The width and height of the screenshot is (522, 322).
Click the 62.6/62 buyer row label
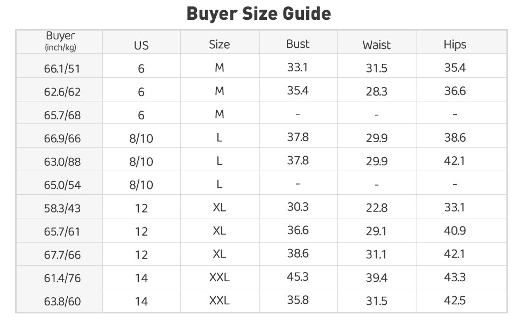[62, 92]
